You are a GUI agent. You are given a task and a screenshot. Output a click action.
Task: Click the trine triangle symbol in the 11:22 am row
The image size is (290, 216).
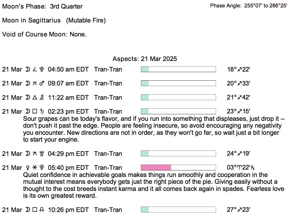pos(35,98)
